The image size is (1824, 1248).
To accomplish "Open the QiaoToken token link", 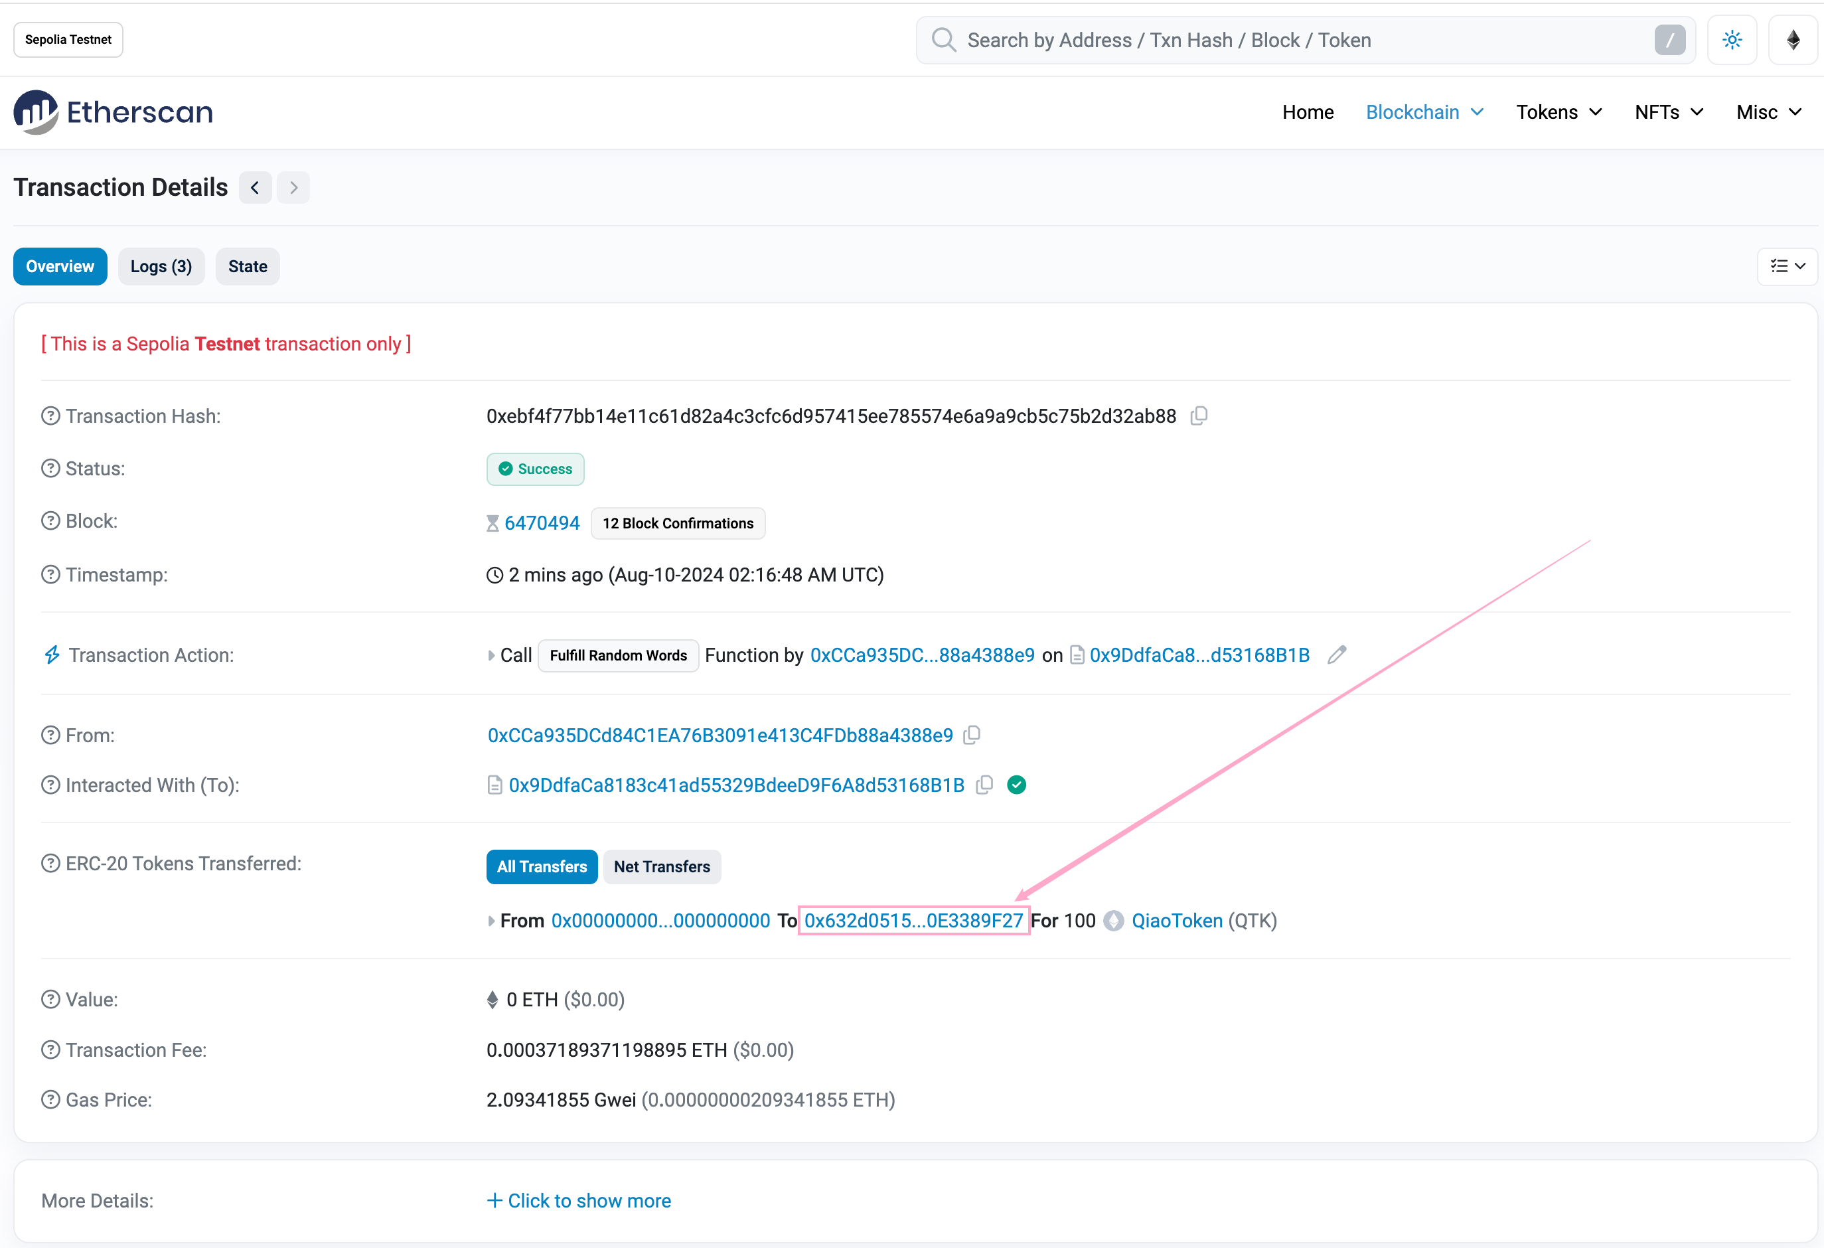I will [x=1176, y=921].
